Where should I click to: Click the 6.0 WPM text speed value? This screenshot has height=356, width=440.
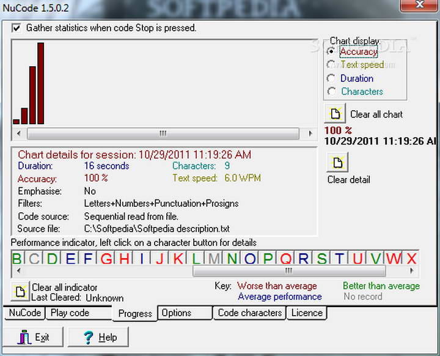243,178
